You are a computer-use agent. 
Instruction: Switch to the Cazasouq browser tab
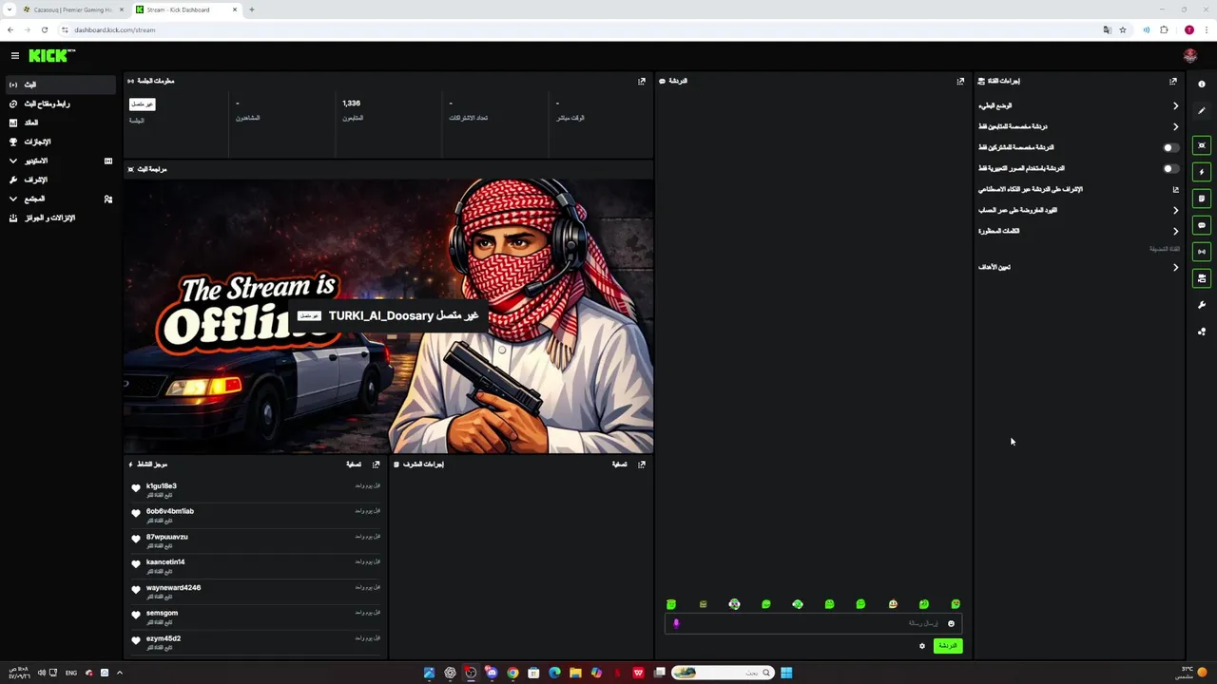(x=71, y=9)
